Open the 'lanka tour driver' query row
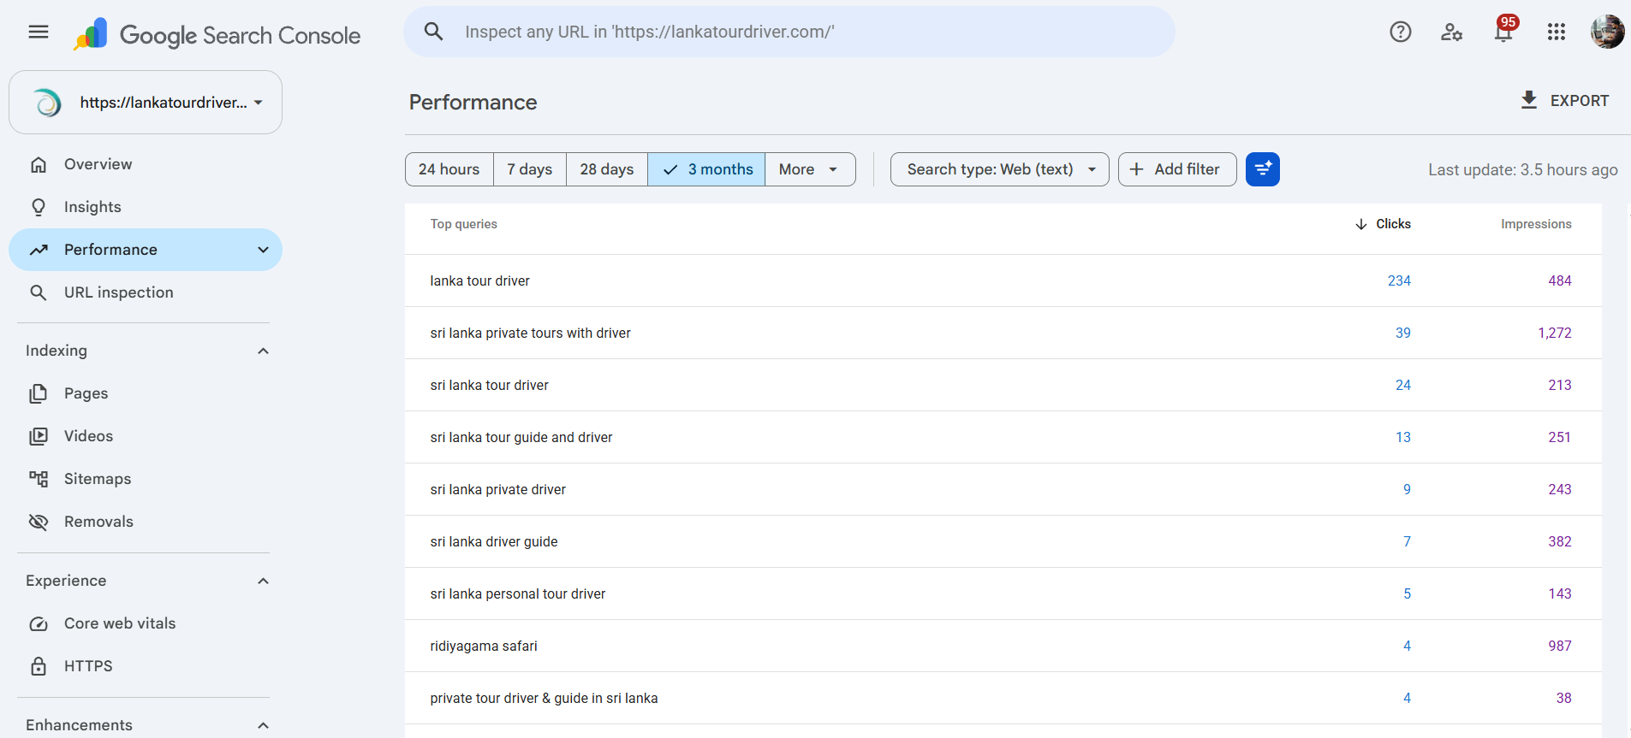 point(1003,280)
